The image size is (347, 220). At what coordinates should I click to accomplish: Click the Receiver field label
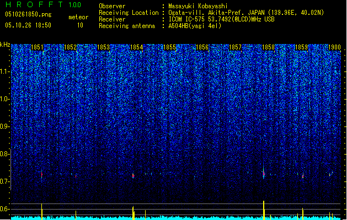point(112,19)
